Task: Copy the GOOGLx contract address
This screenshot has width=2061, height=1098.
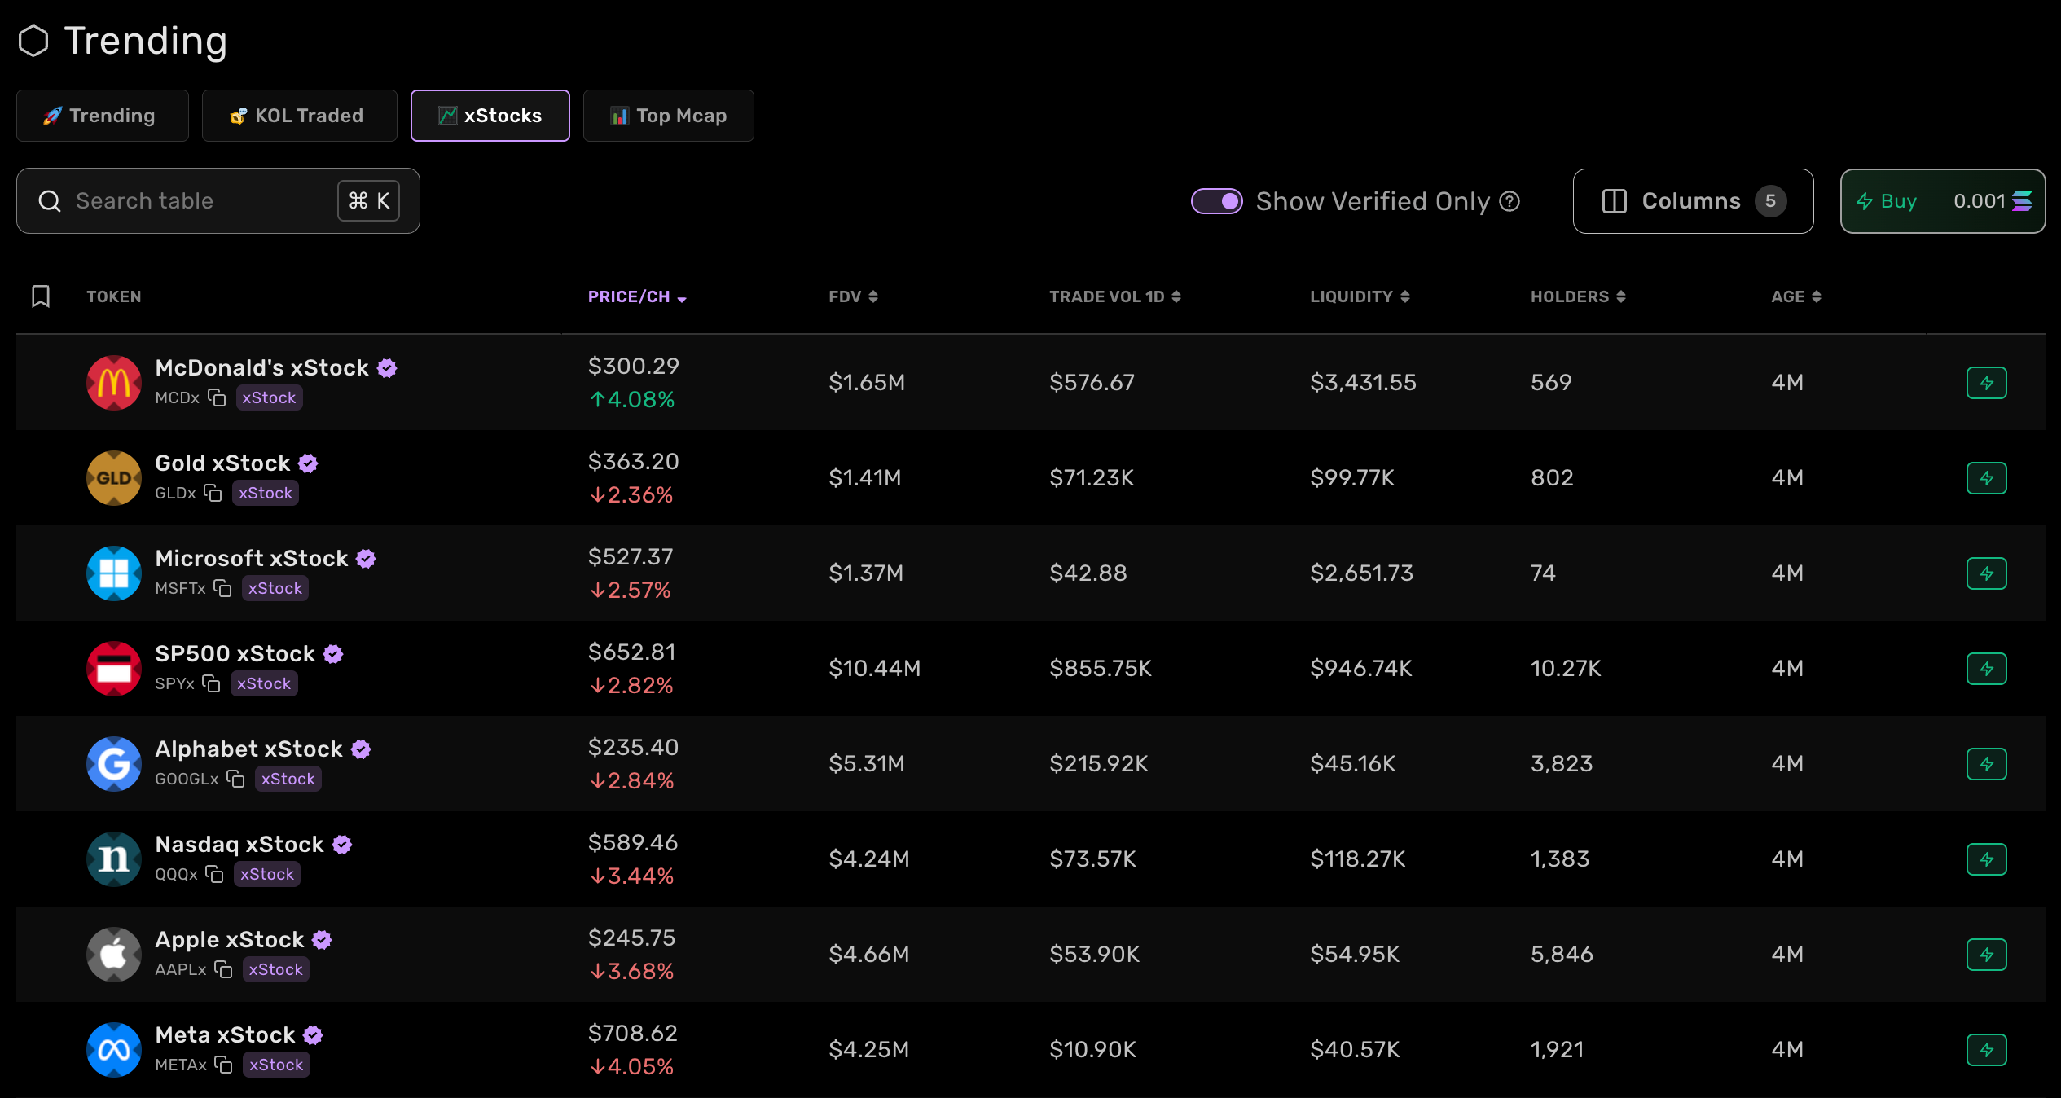Action: (235, 779)
